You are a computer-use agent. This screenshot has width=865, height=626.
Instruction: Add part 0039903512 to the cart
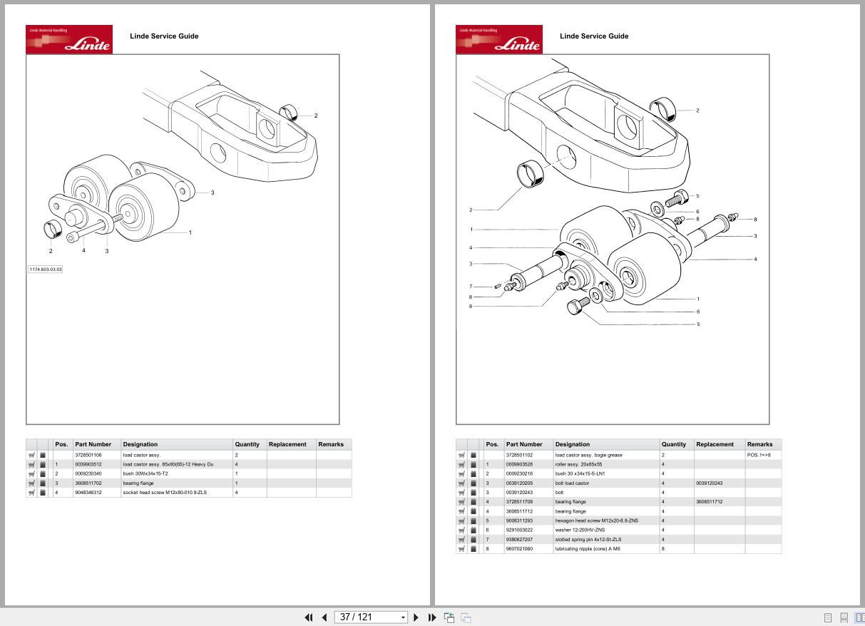[32, 464]
